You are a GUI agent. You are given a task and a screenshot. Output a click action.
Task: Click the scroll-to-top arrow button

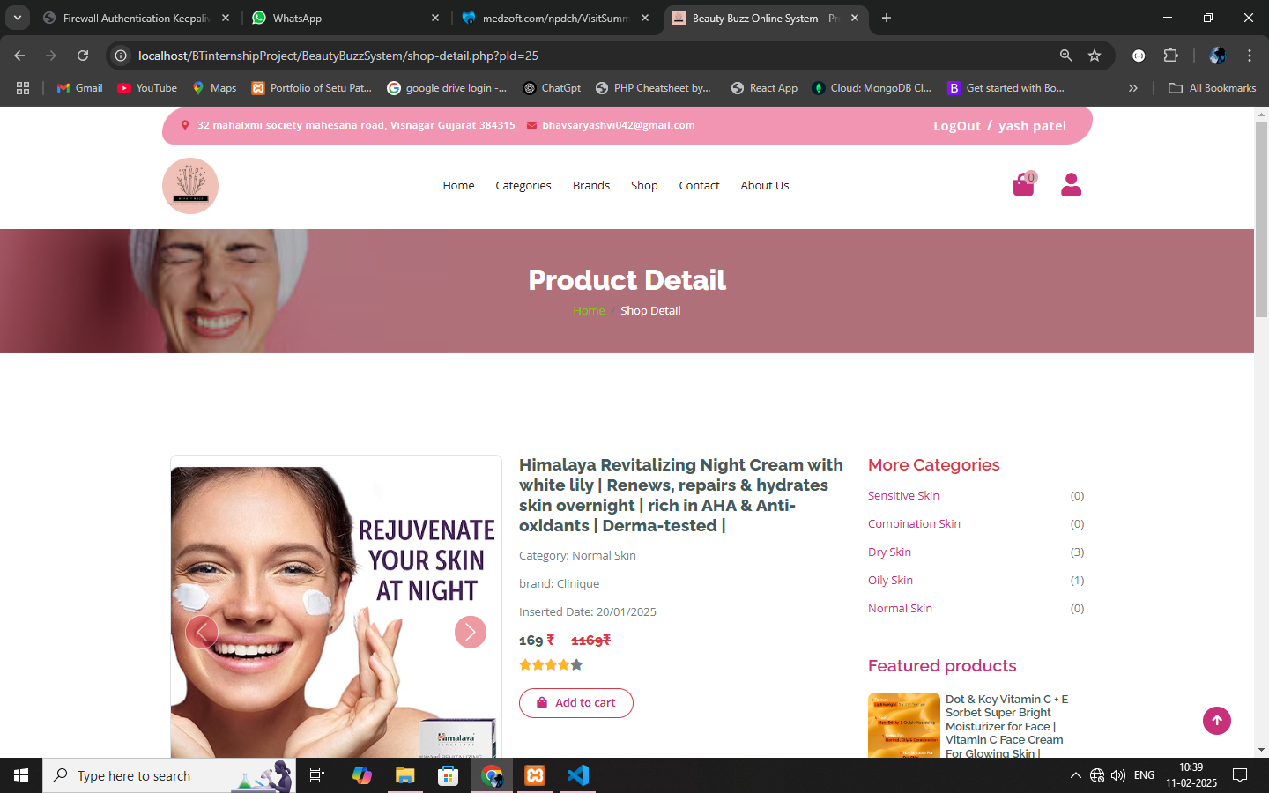pos(1217,721)
